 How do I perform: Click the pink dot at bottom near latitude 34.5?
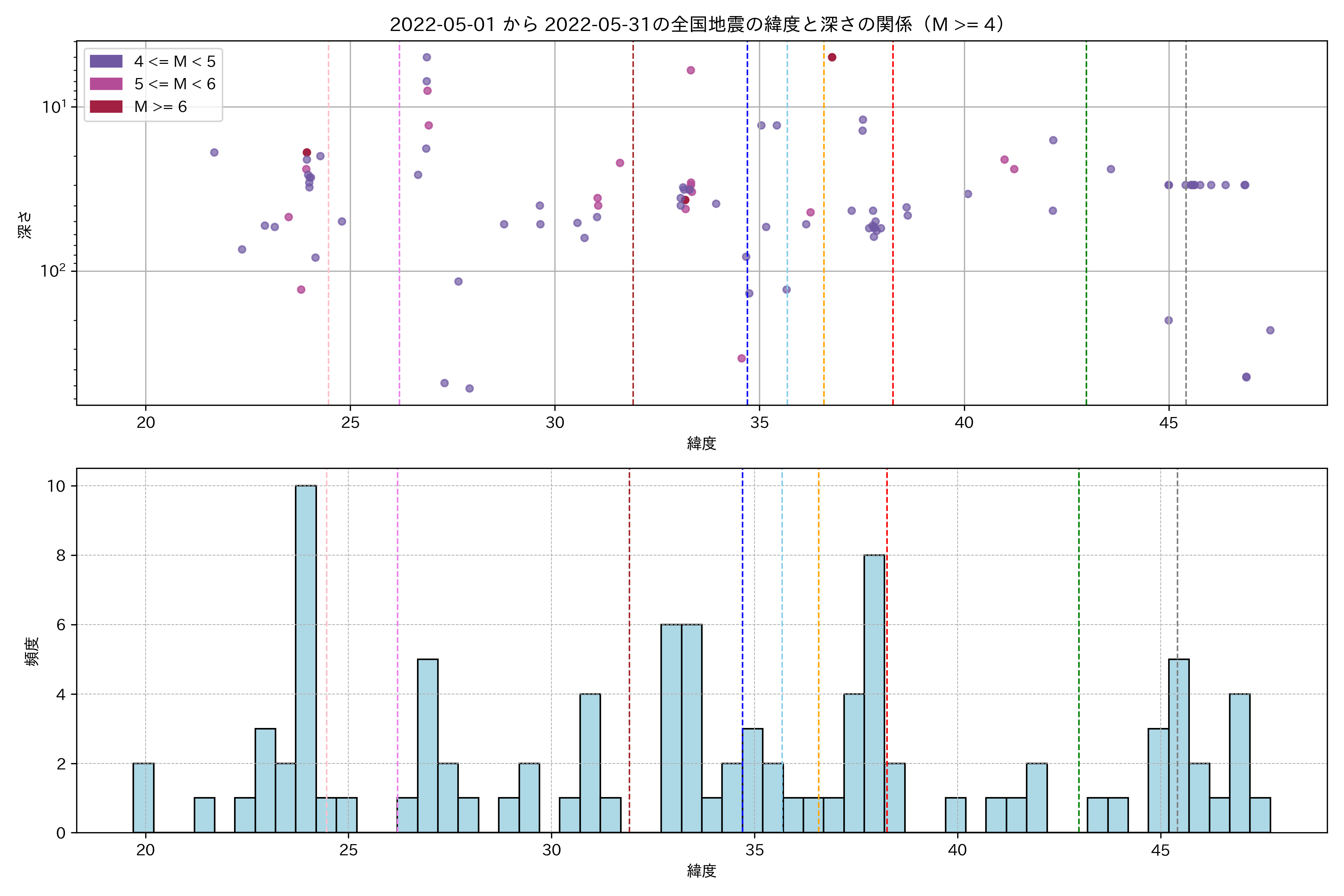(742, 358)
